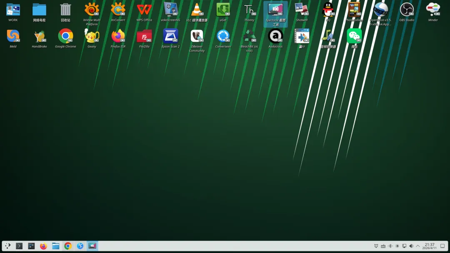Image resolution: width=450 pixels, height=253 pixels.
Task: Open the clock showing 21:37
Action: tap(430, 246)
